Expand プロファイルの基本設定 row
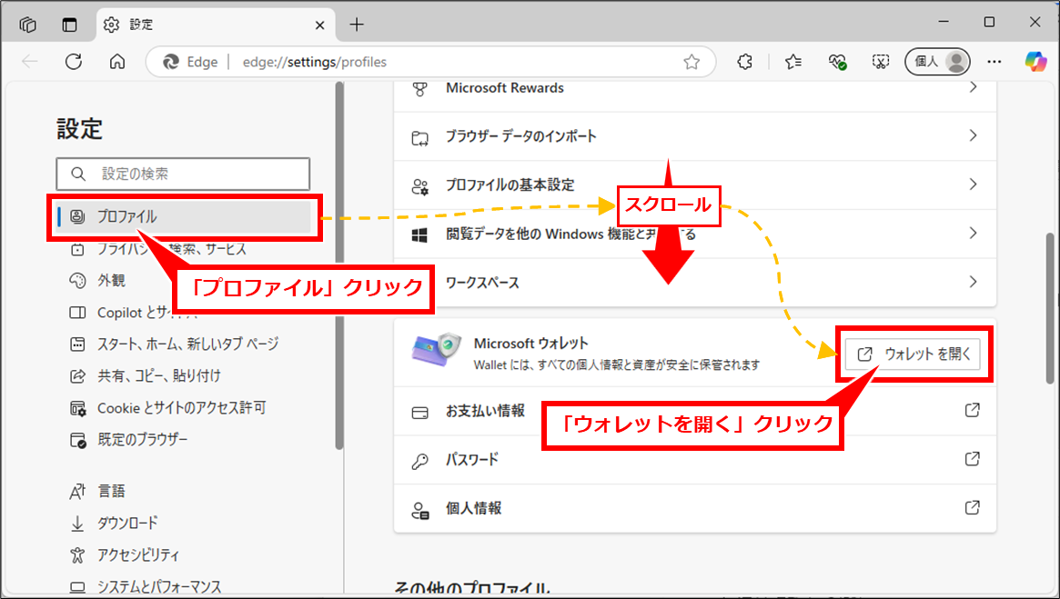The width and height of the screenshot is (1060, 599). tap(972, 185)
